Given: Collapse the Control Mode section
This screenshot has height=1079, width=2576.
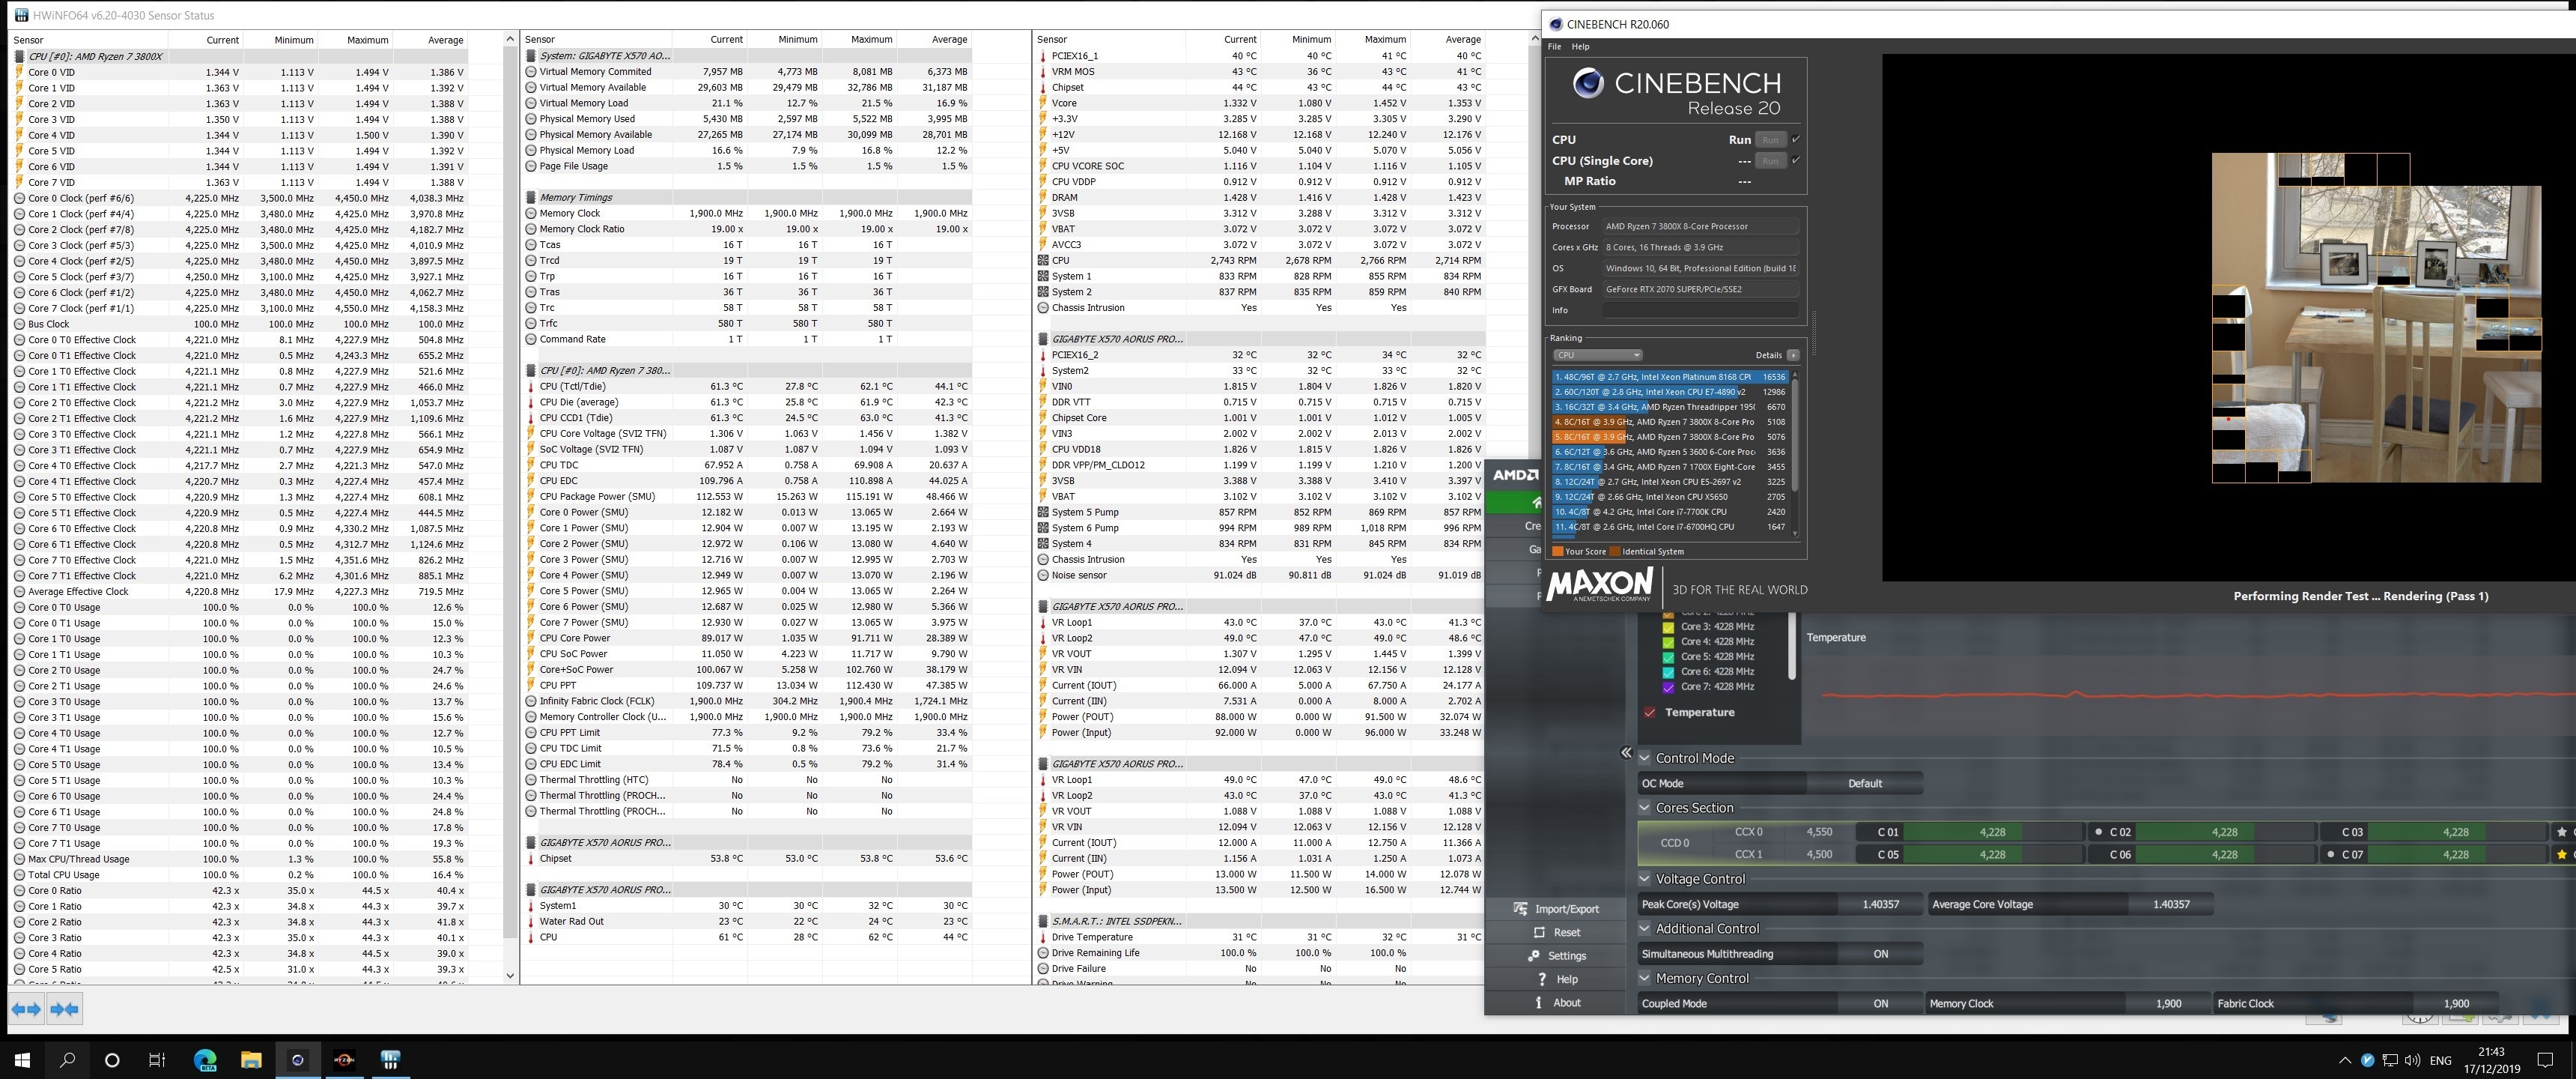Looking at the screenshot, I should pyautogui.click(x=1644, y=758).
